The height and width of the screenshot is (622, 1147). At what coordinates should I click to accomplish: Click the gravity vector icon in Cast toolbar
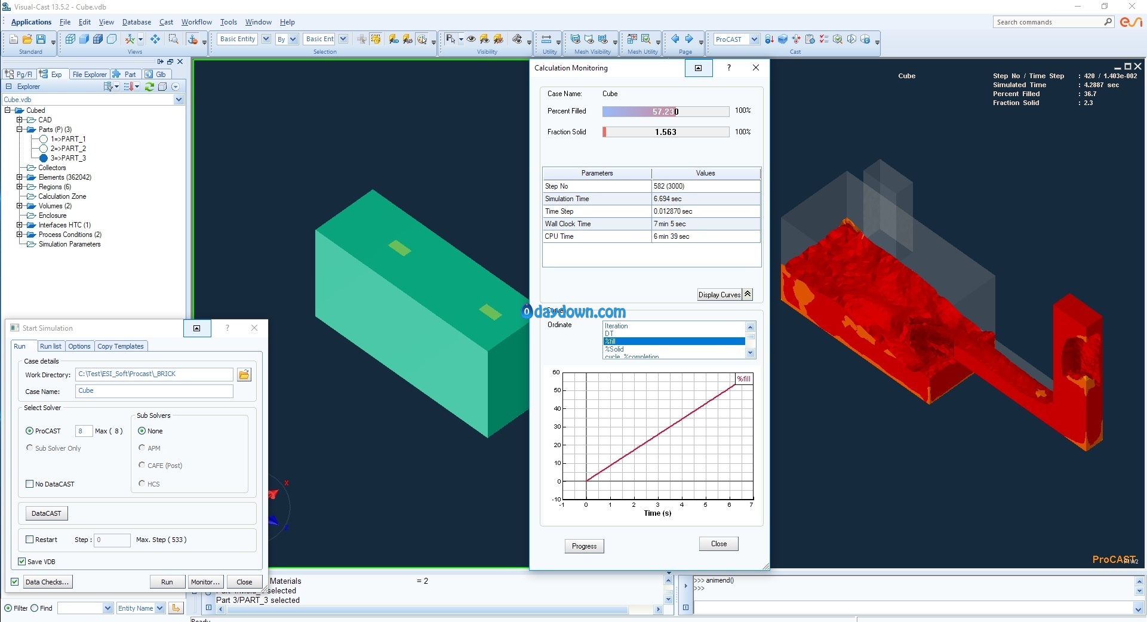point(769,39)
